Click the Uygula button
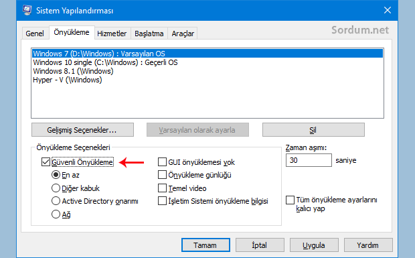Viewport: 415px width, 258px height. click(314, 245)
